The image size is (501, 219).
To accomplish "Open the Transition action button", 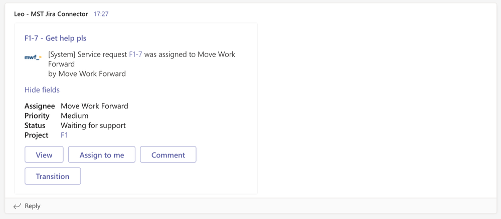I will (53, 176).
